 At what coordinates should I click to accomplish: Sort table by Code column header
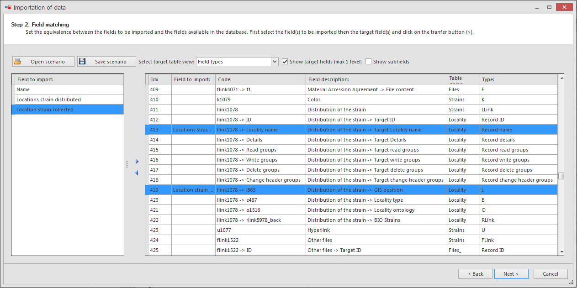[x=260, y=79]
